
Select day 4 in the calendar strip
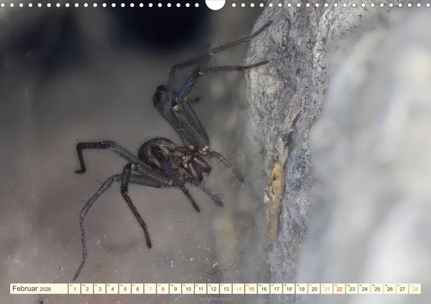[x=113, y=288]
